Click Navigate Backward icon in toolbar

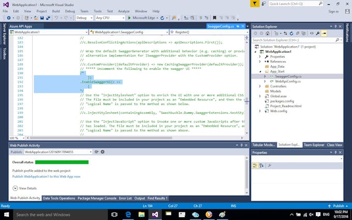click(x=9, y=18)
